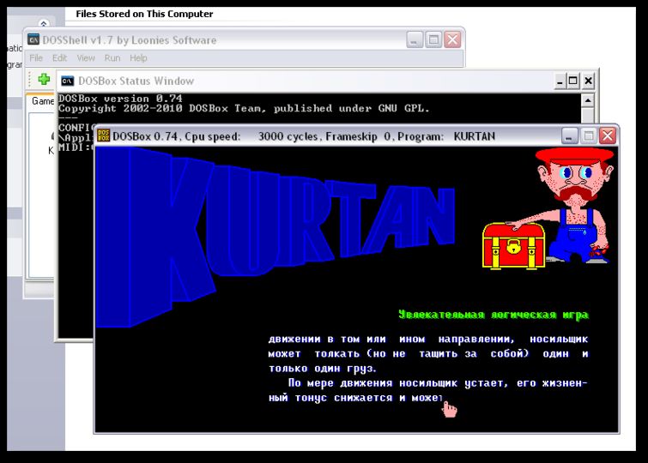Click the mustached porter character in the game
The image size is (648, 463).
(577, 207)
